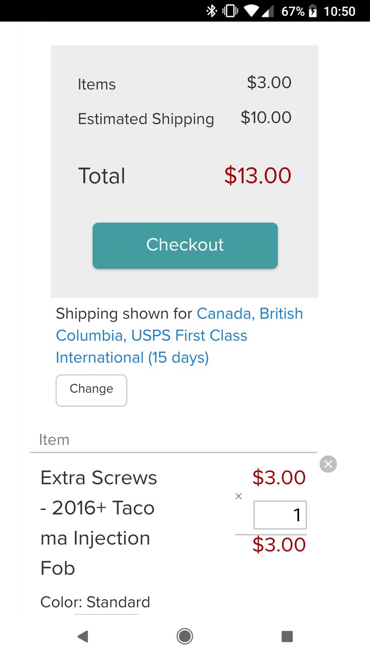Click the Change shipping button
The image size is (370, 658).
click(91, 390)
